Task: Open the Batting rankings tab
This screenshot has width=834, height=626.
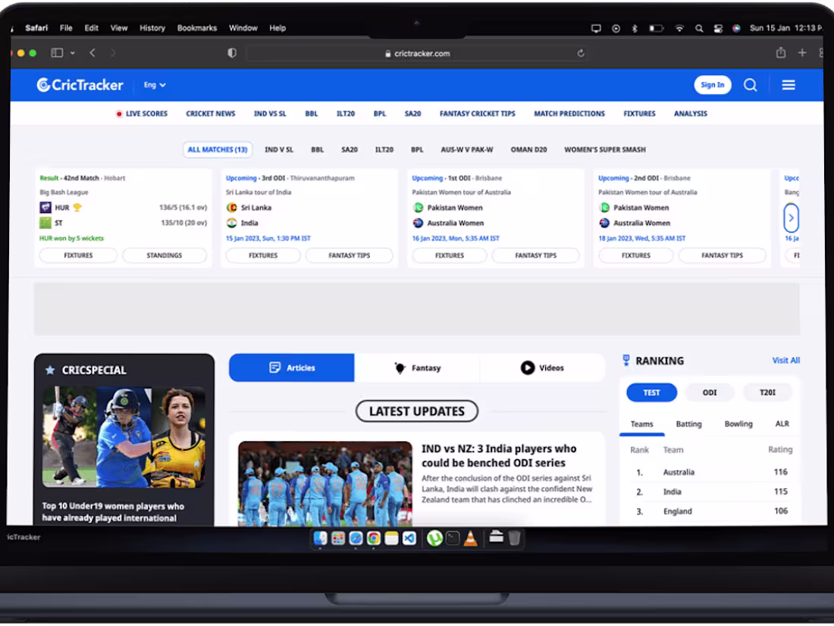Action: pyautogui.click(x=688, y=424)
